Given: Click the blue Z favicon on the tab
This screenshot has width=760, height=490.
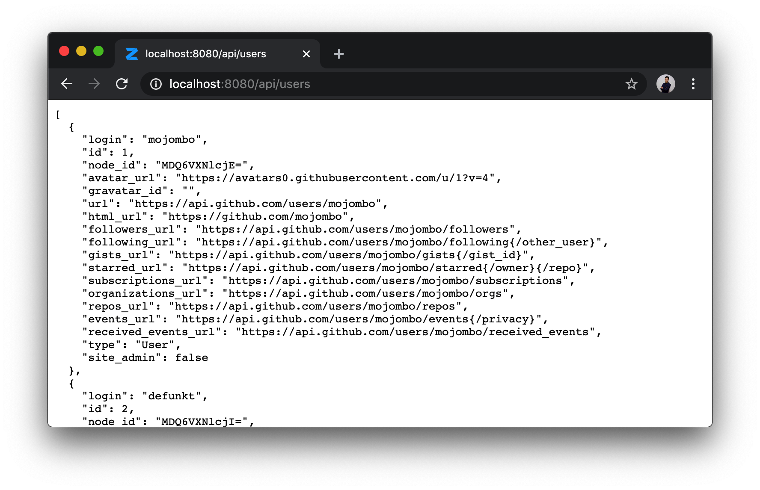Looking at the screenshot, I should coord(132,54).
